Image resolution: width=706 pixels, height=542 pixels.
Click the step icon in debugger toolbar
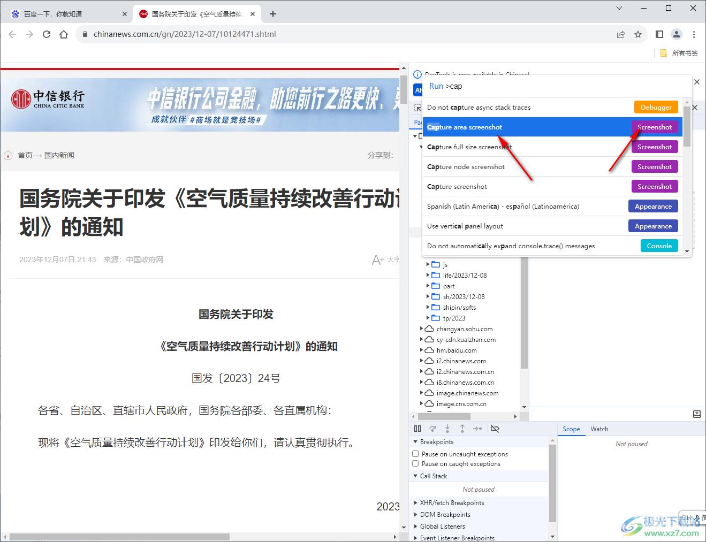click(477, 429)
